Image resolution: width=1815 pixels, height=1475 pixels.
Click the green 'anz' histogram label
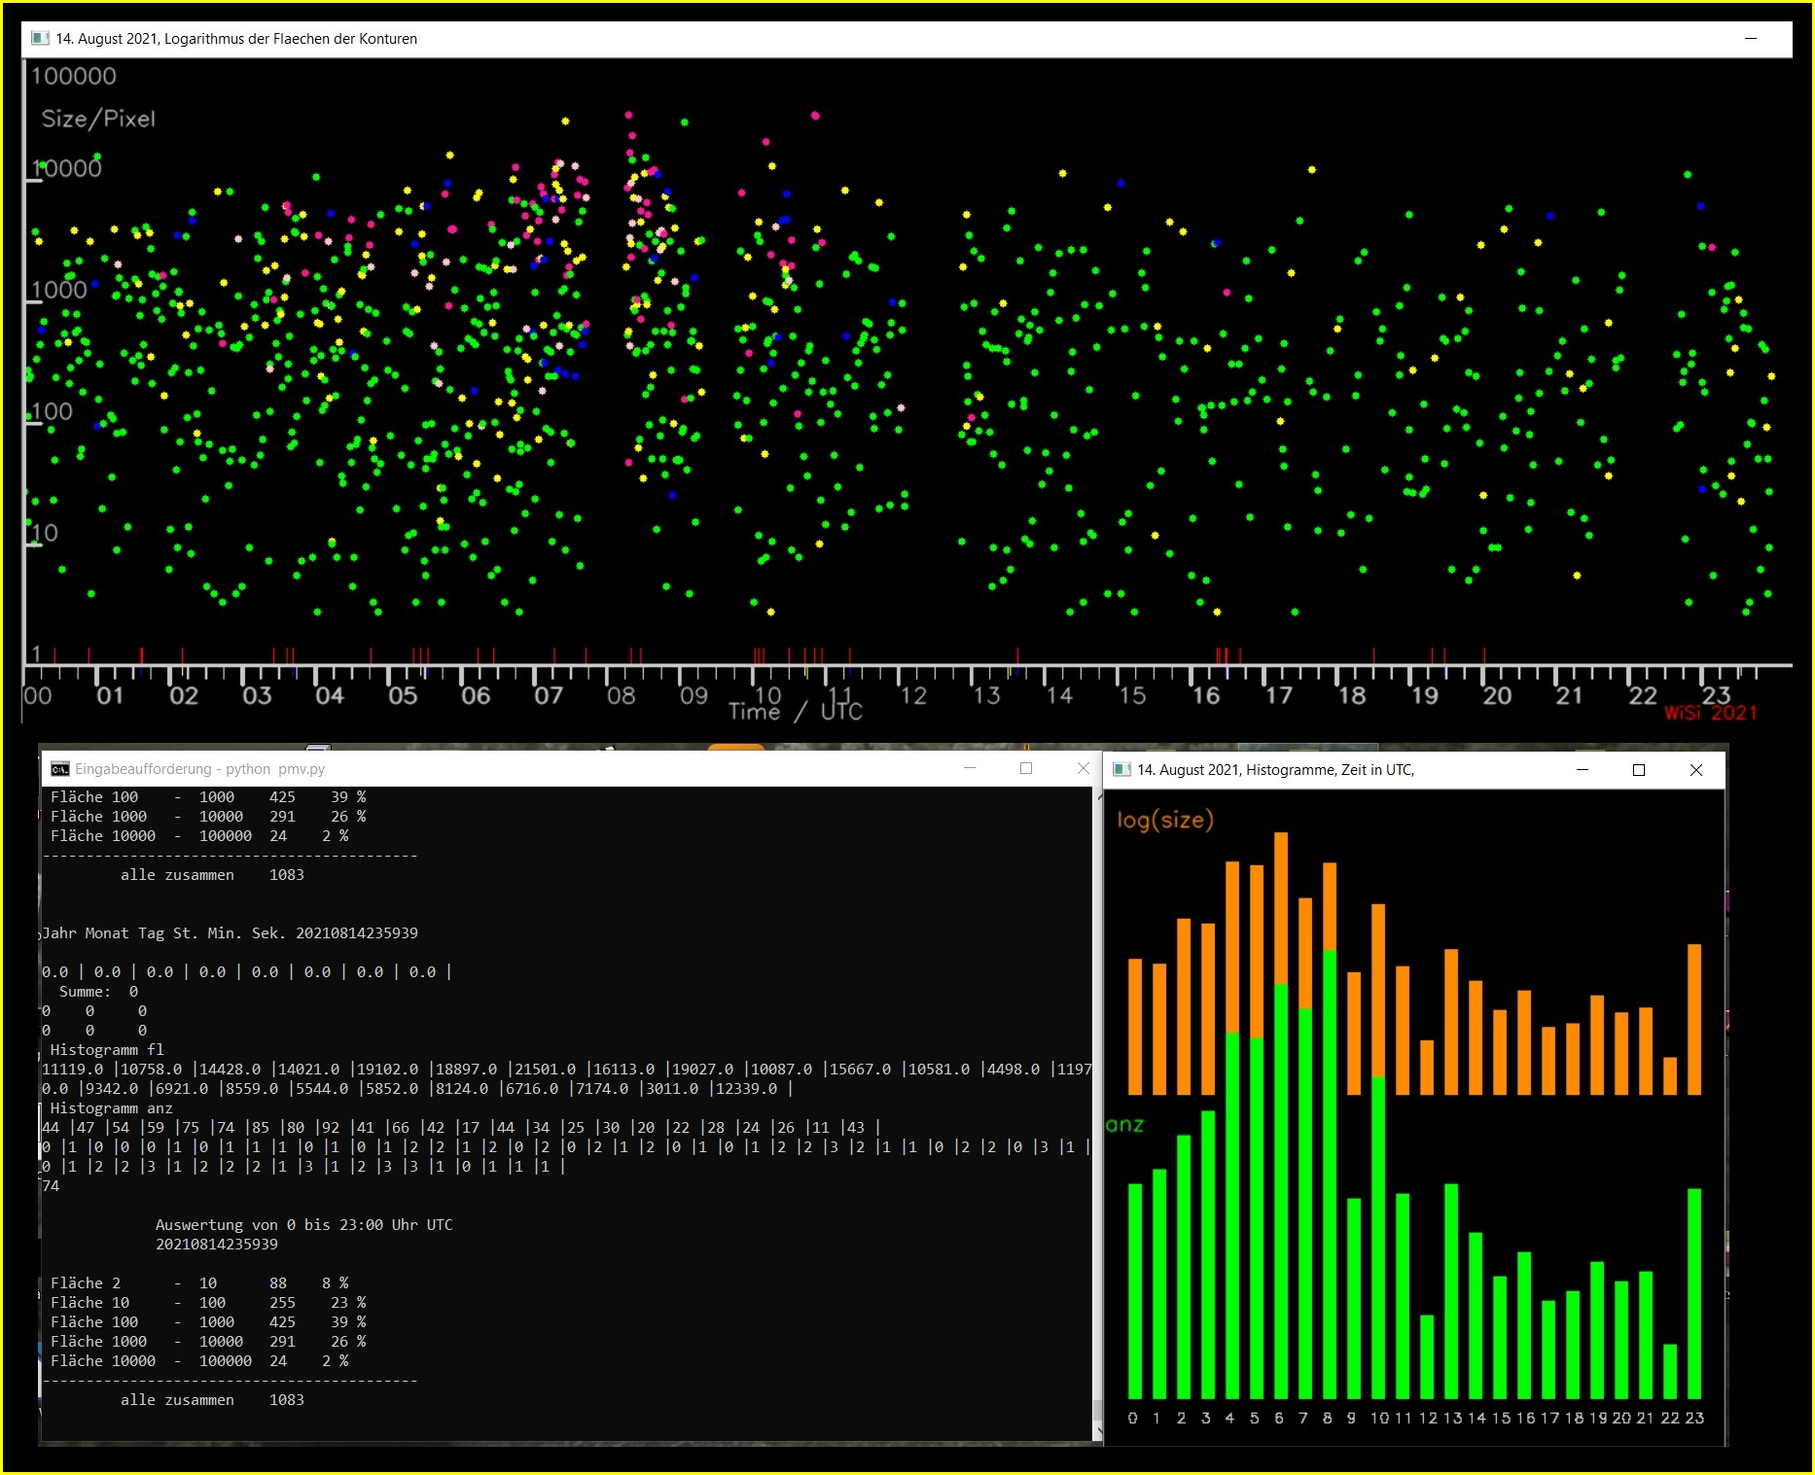tap(1125, 1125)
